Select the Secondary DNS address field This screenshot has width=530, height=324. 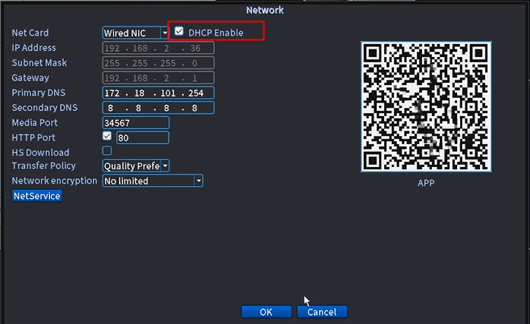(158, 108)
